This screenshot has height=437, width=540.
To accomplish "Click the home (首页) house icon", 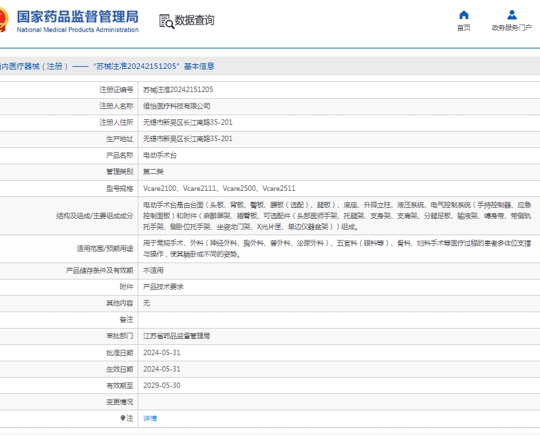I will coord(464,15).
